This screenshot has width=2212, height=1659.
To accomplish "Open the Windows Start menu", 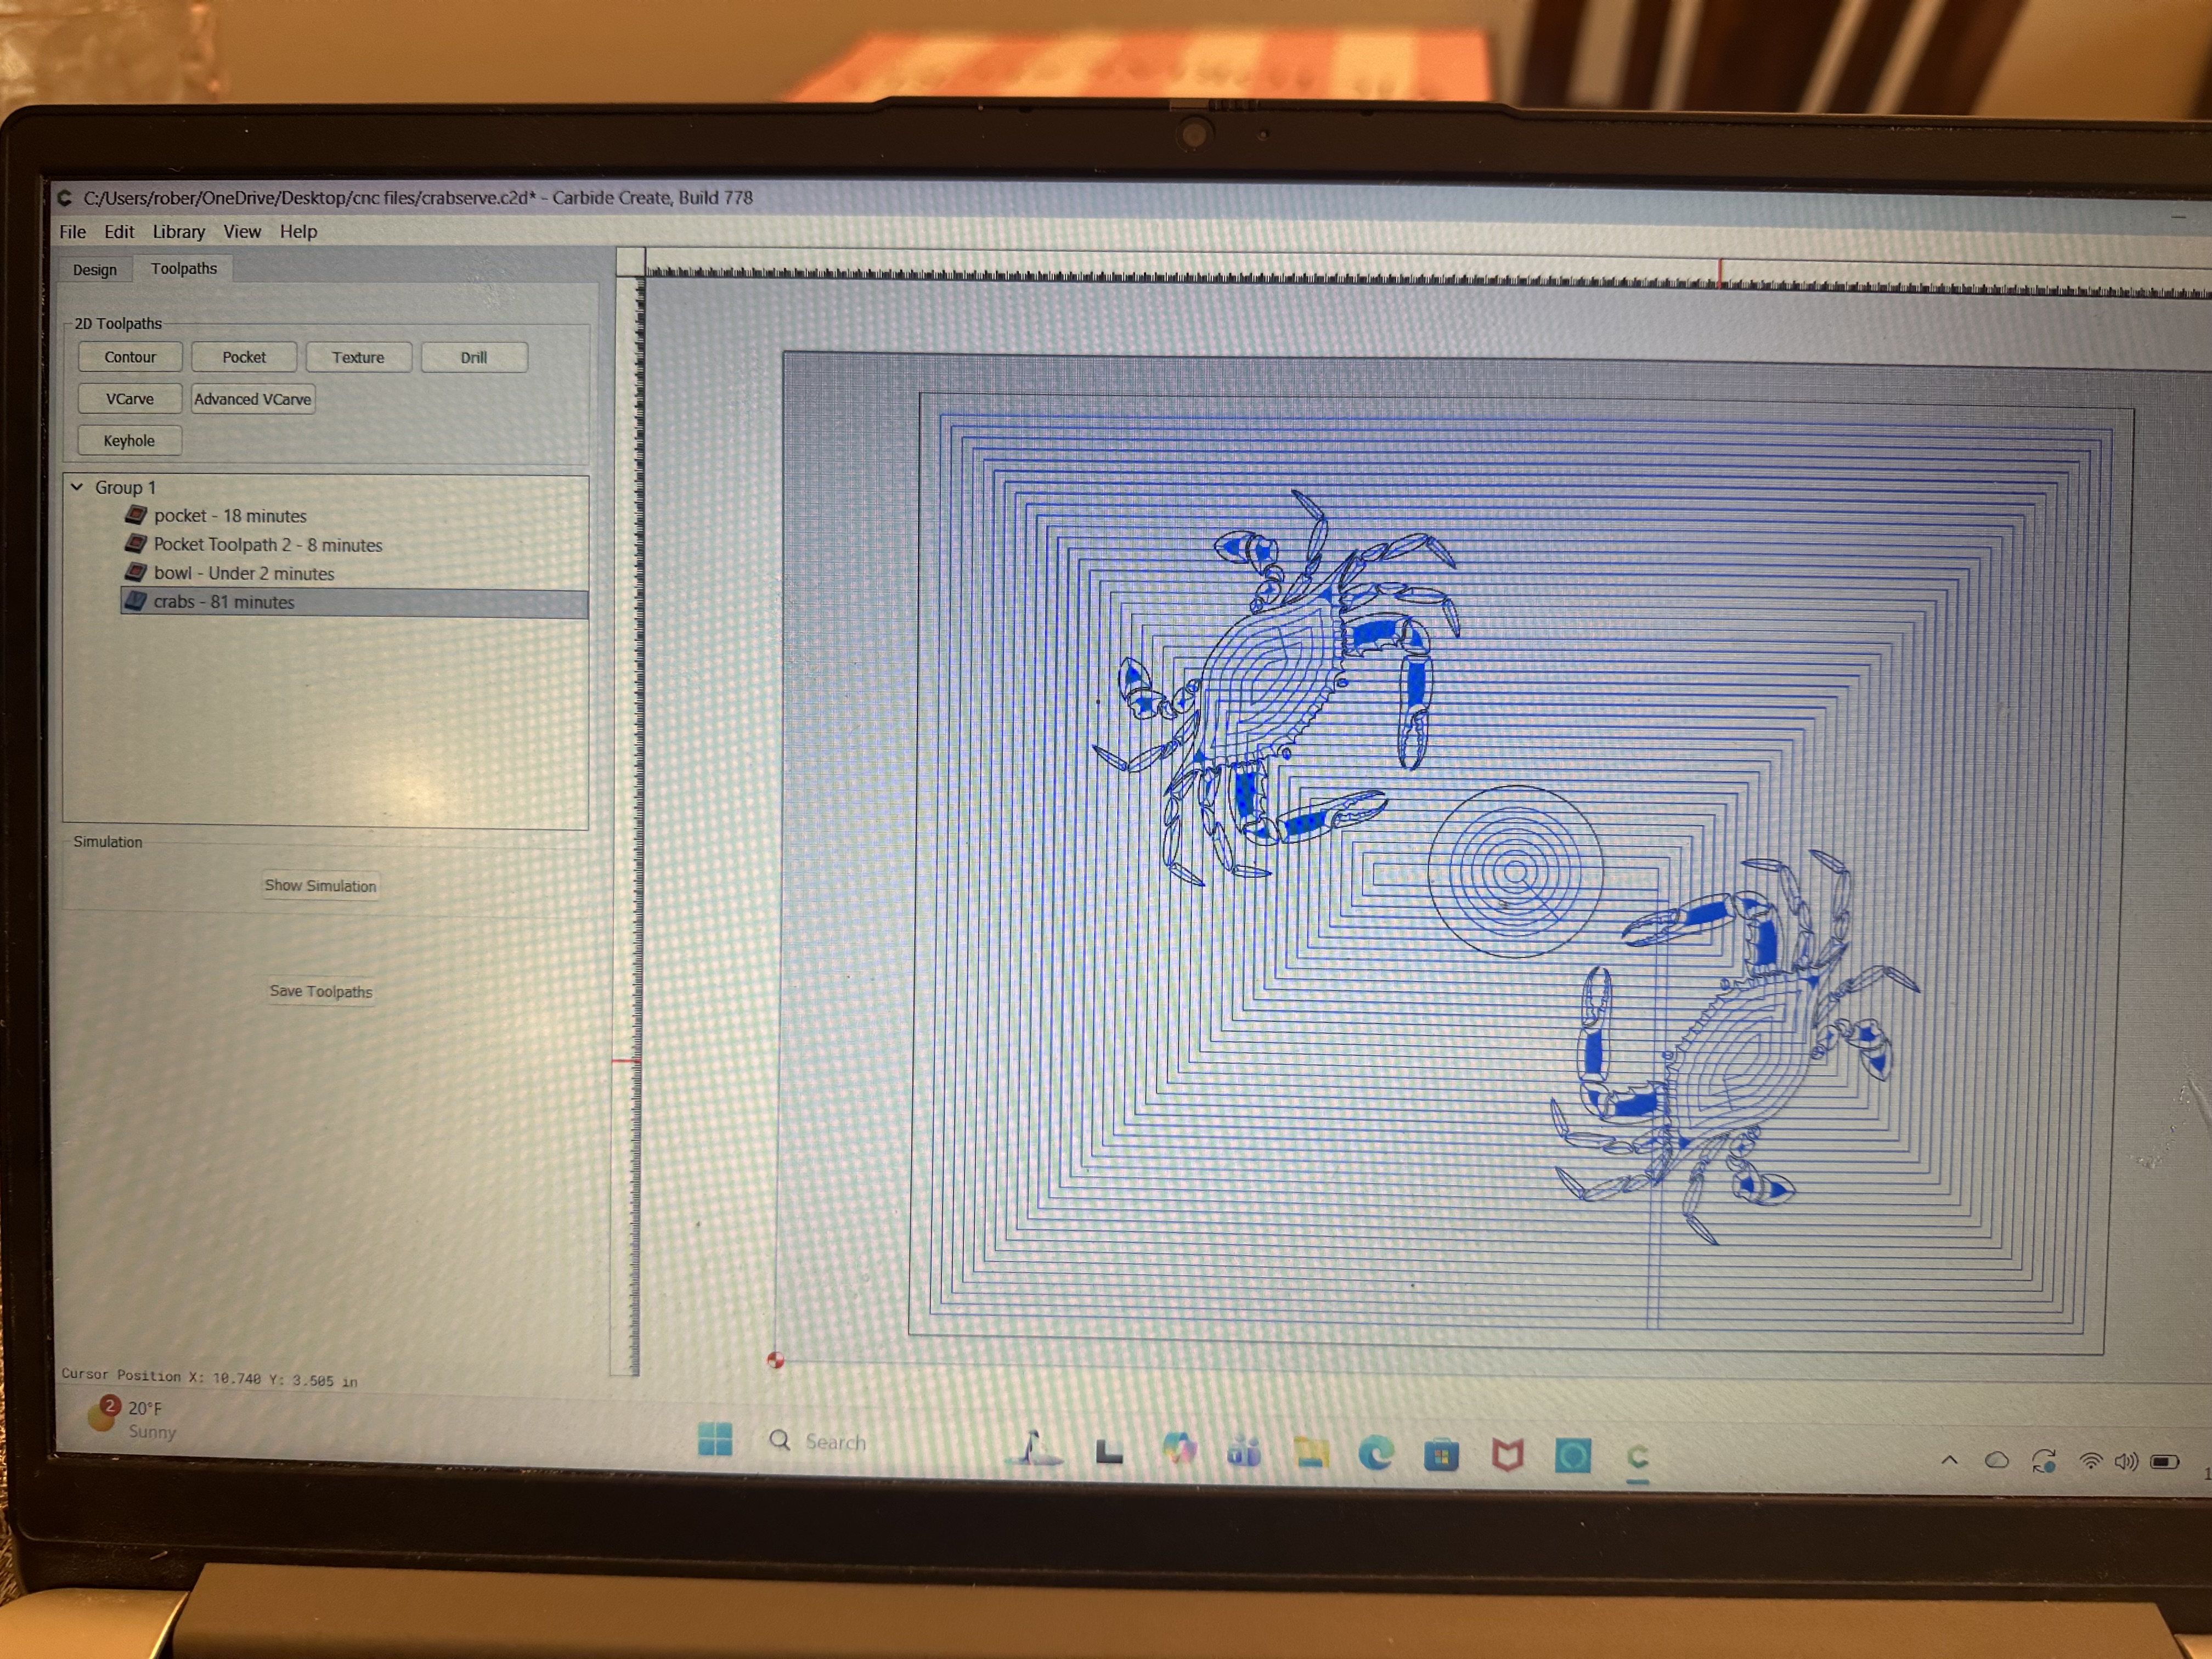I will coord(715,1440).
